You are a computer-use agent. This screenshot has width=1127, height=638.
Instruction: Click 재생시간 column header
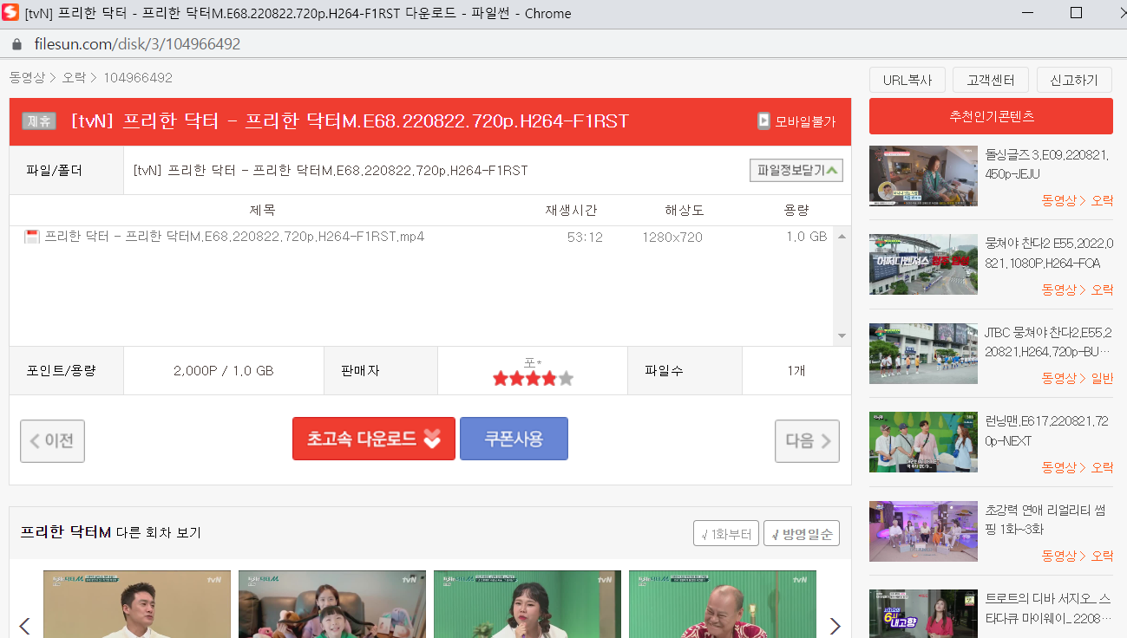pyautogui.click(x=571, y=211)
